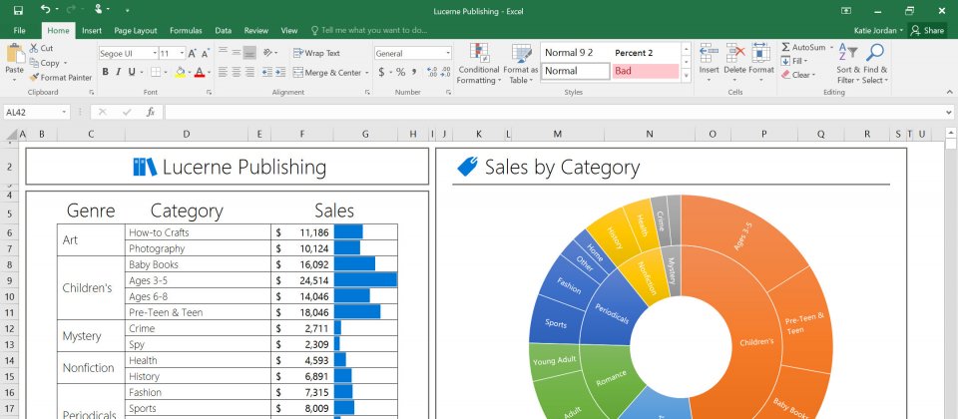Click the Share button
Viewport: 958px width, 419px height.
(927, 31)
